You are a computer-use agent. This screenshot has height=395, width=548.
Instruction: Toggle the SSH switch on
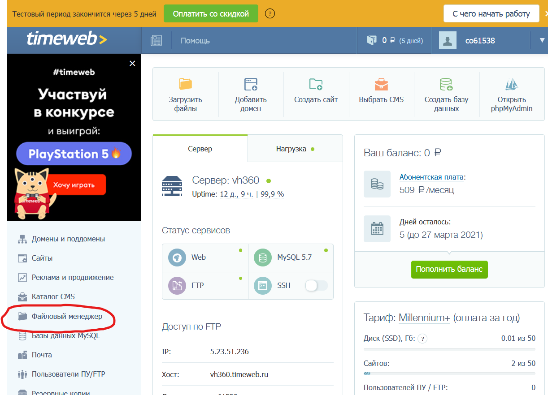pyautogui.click(x=316, y=286)
